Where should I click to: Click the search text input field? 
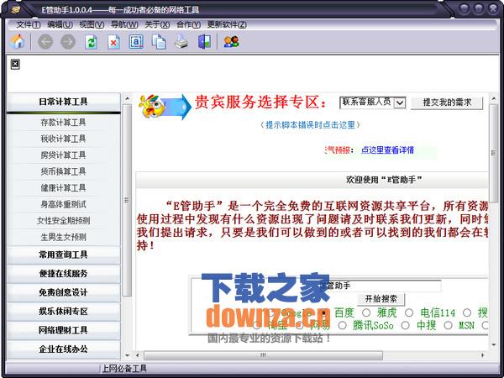tap(381, 286)
